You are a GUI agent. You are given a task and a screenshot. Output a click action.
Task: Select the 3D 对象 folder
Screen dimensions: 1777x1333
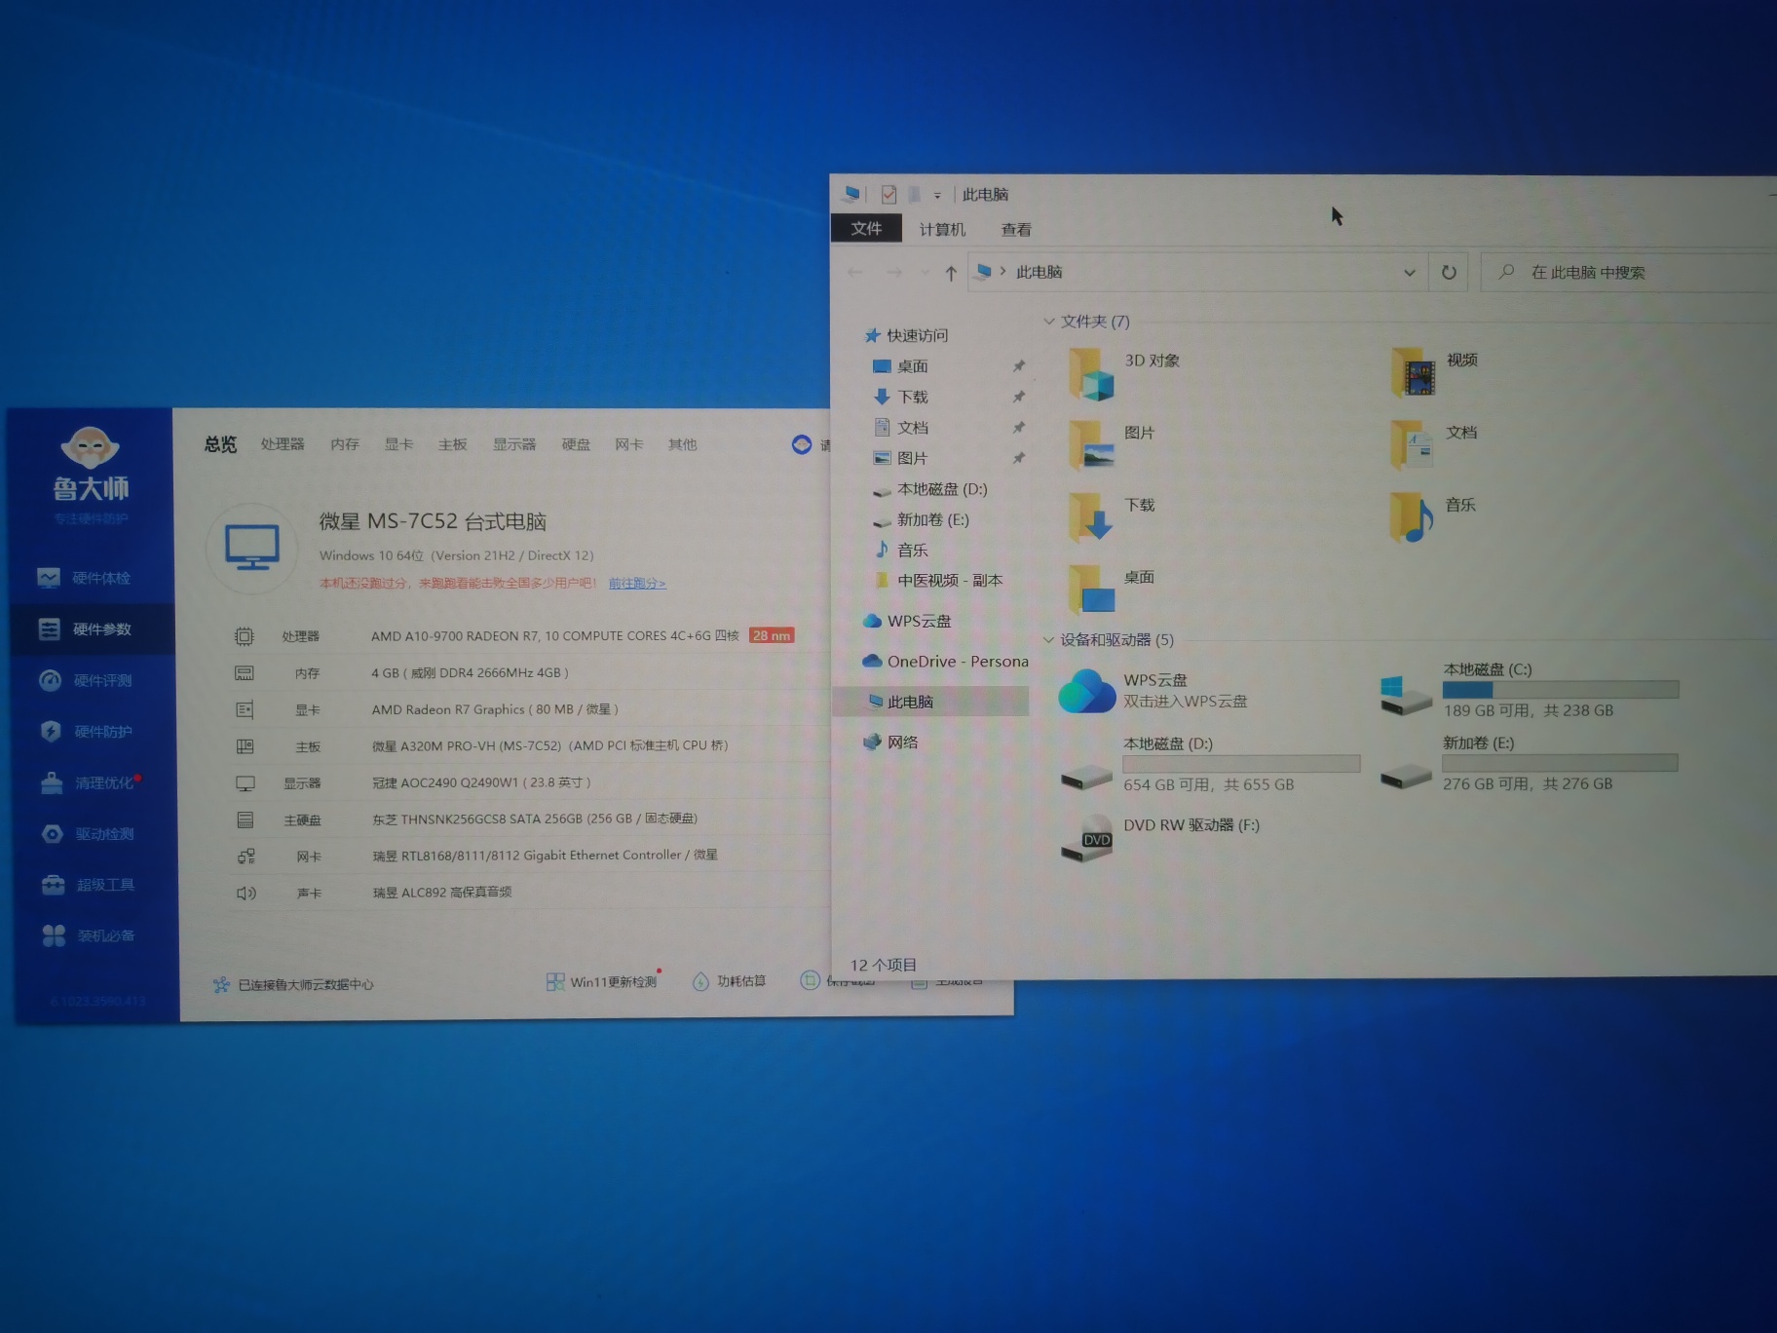click(x=1125, y=373)
